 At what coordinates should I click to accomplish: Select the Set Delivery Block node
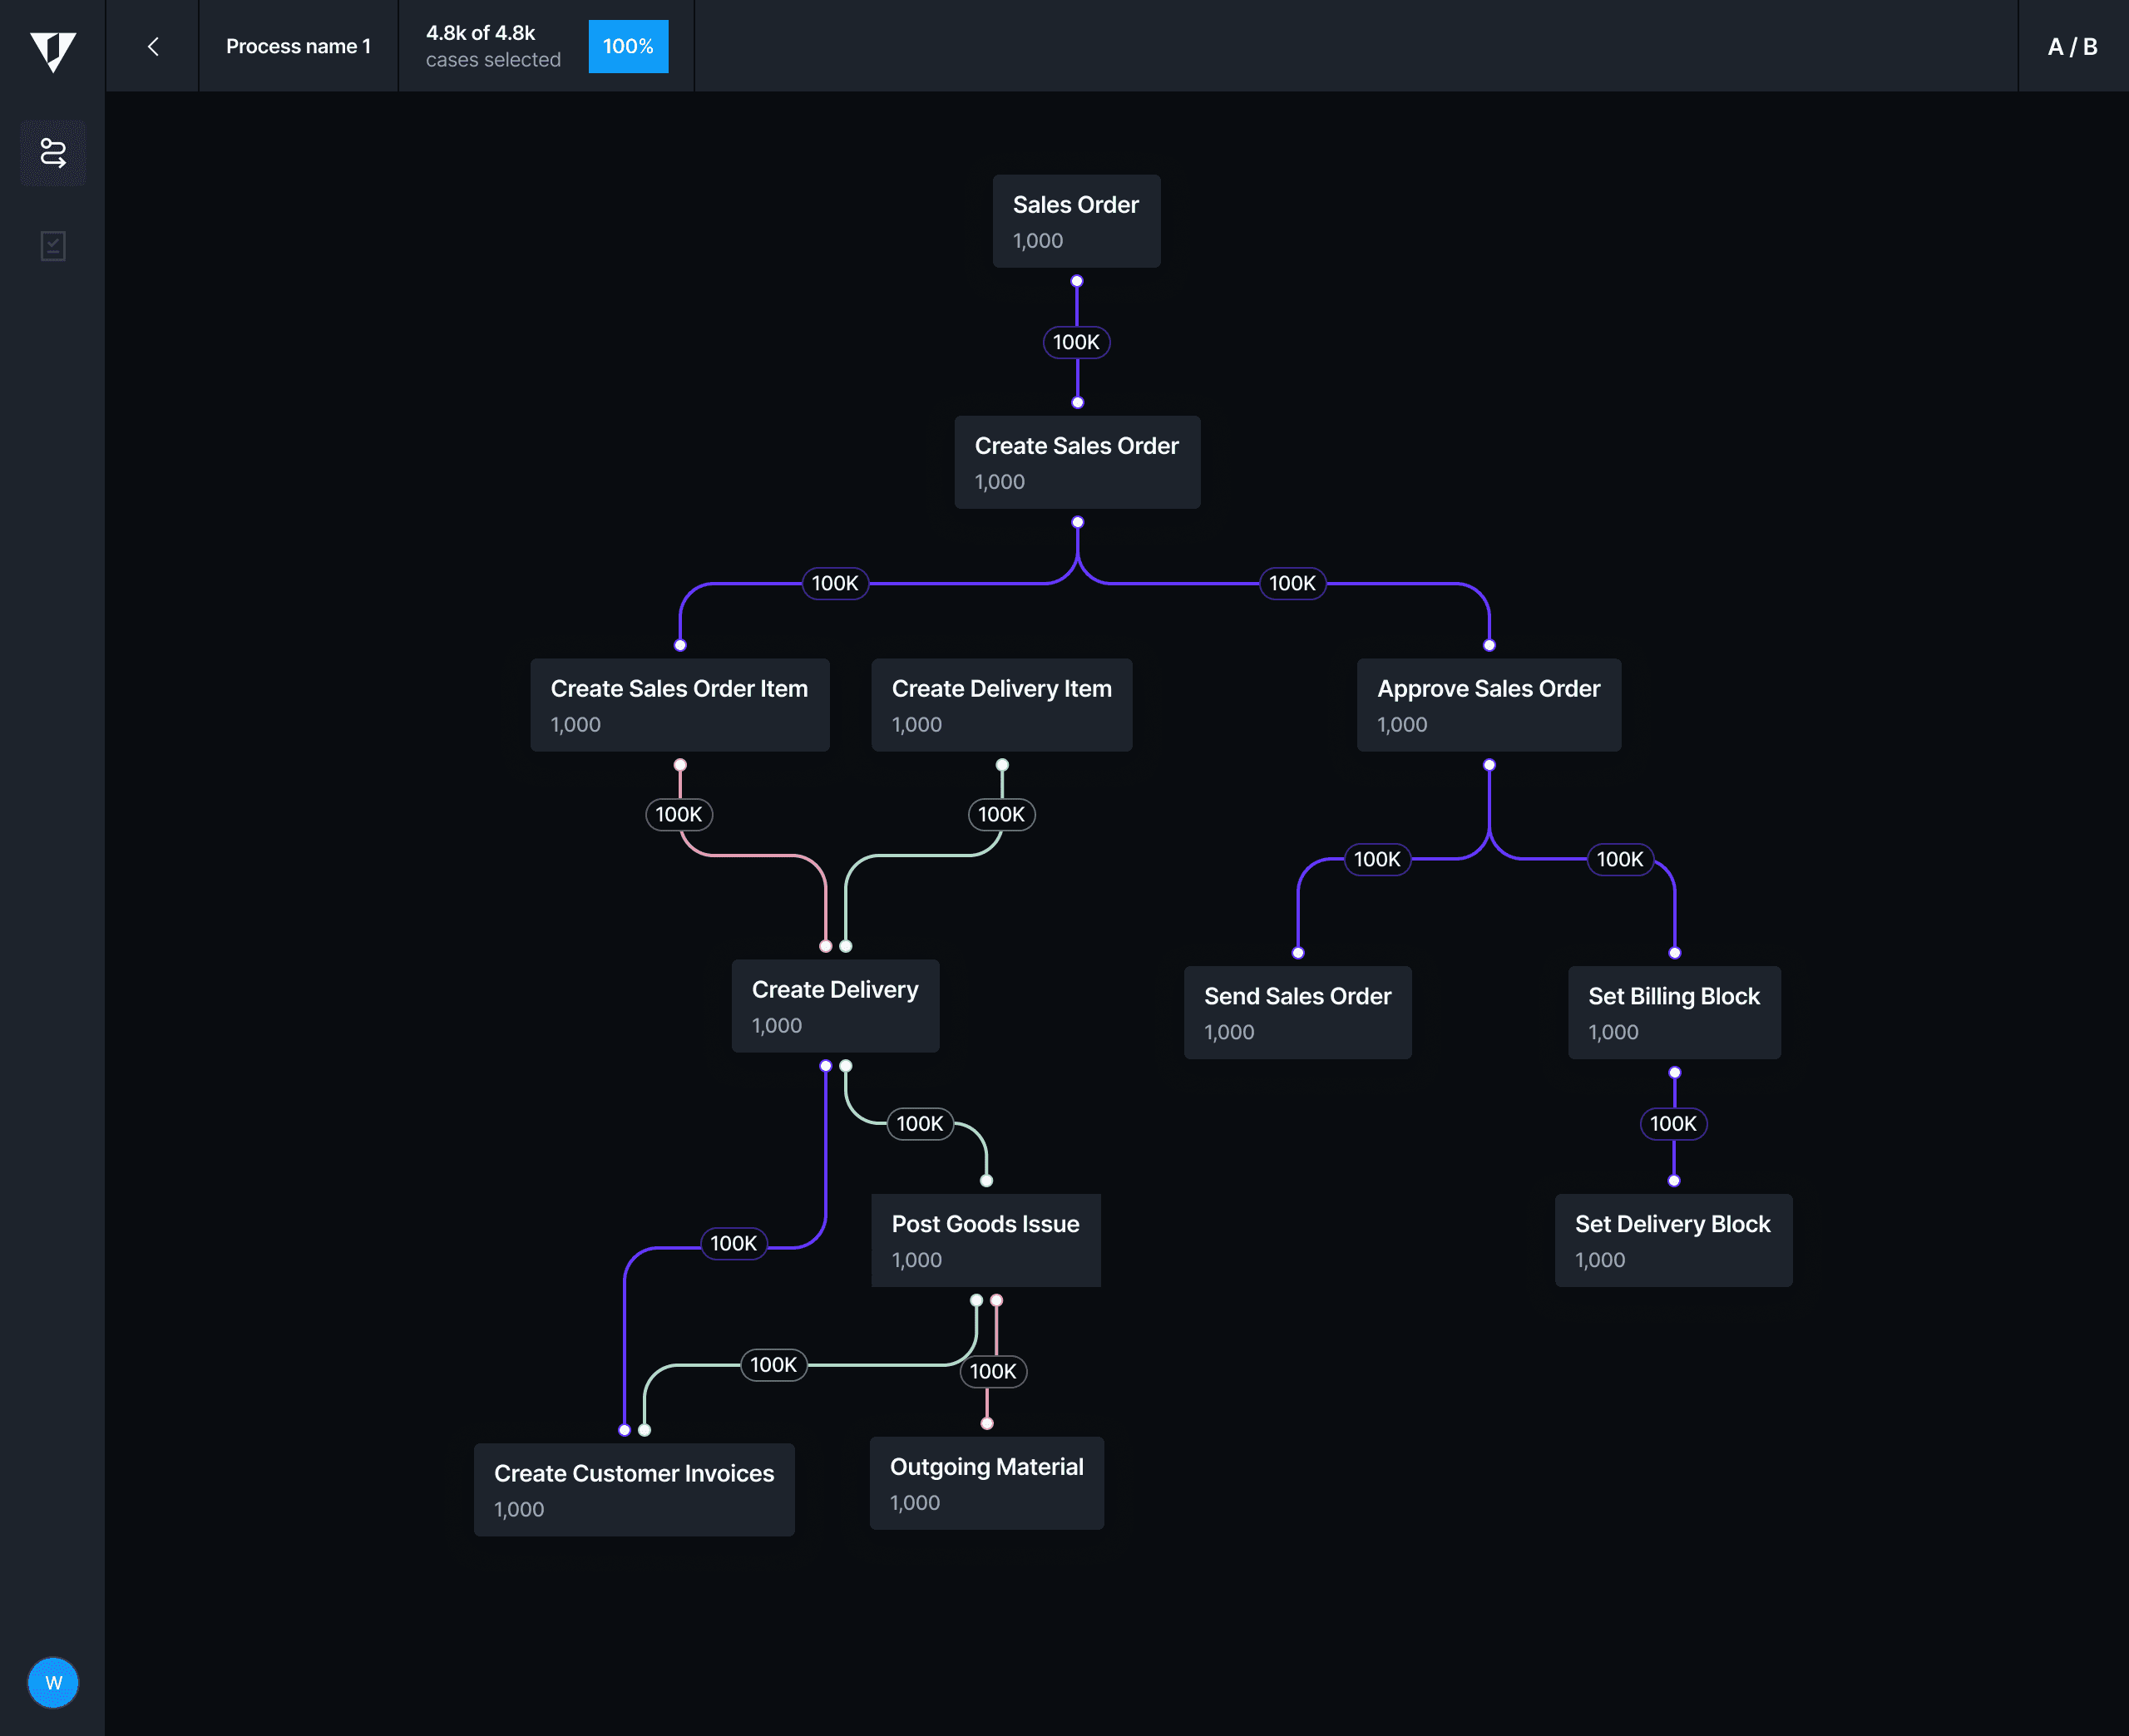pyautogui.click(x=1673, y=1240)
